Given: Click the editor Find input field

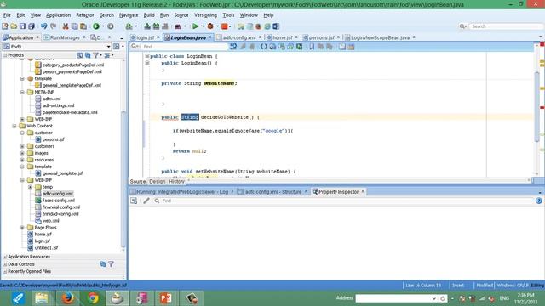Looking at the screenshot, I should 184,47.
